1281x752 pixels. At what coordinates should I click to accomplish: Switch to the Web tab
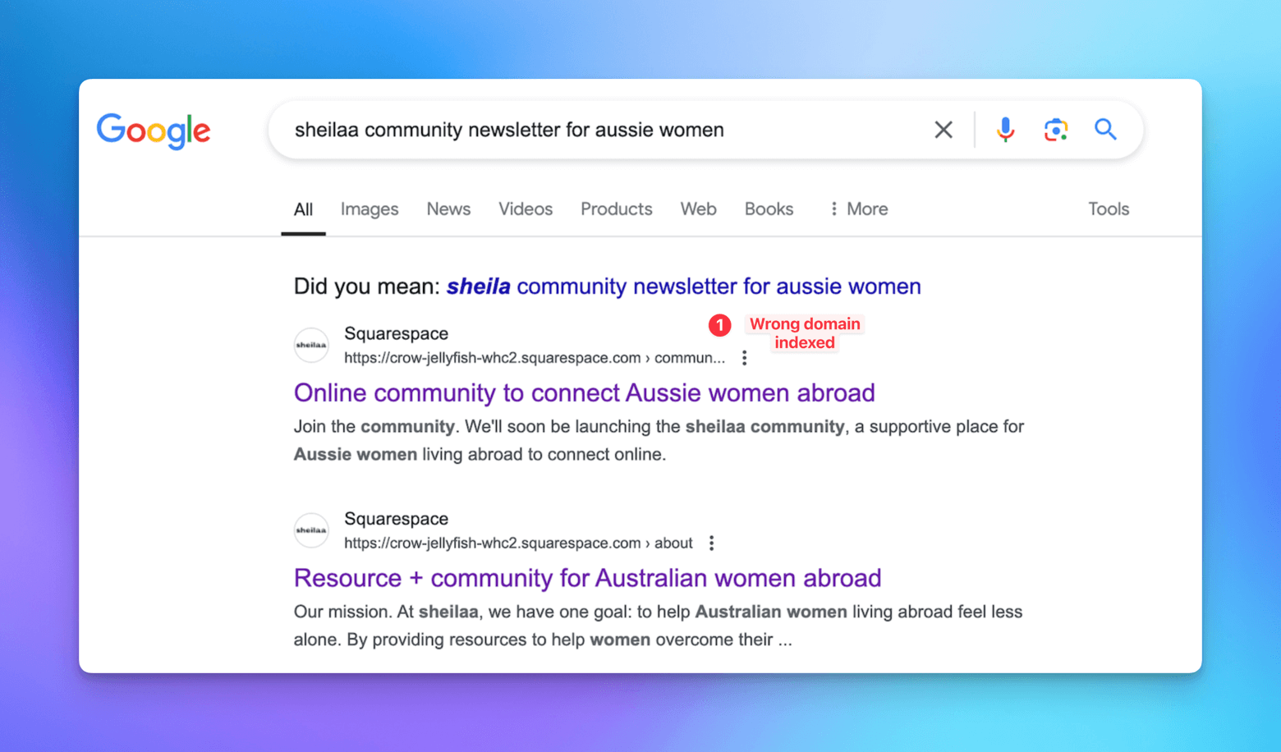pos(698,209)
